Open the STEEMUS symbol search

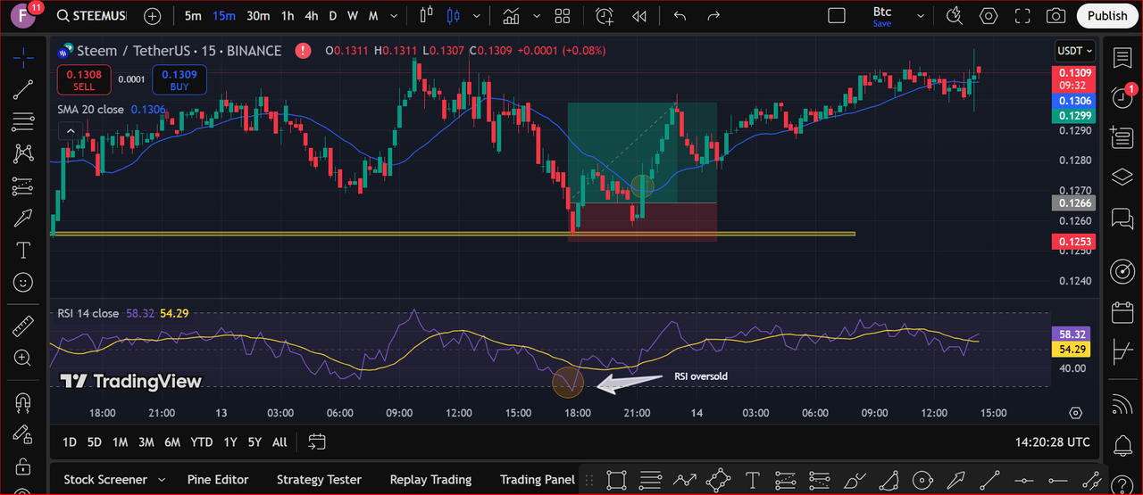[91, 16]
